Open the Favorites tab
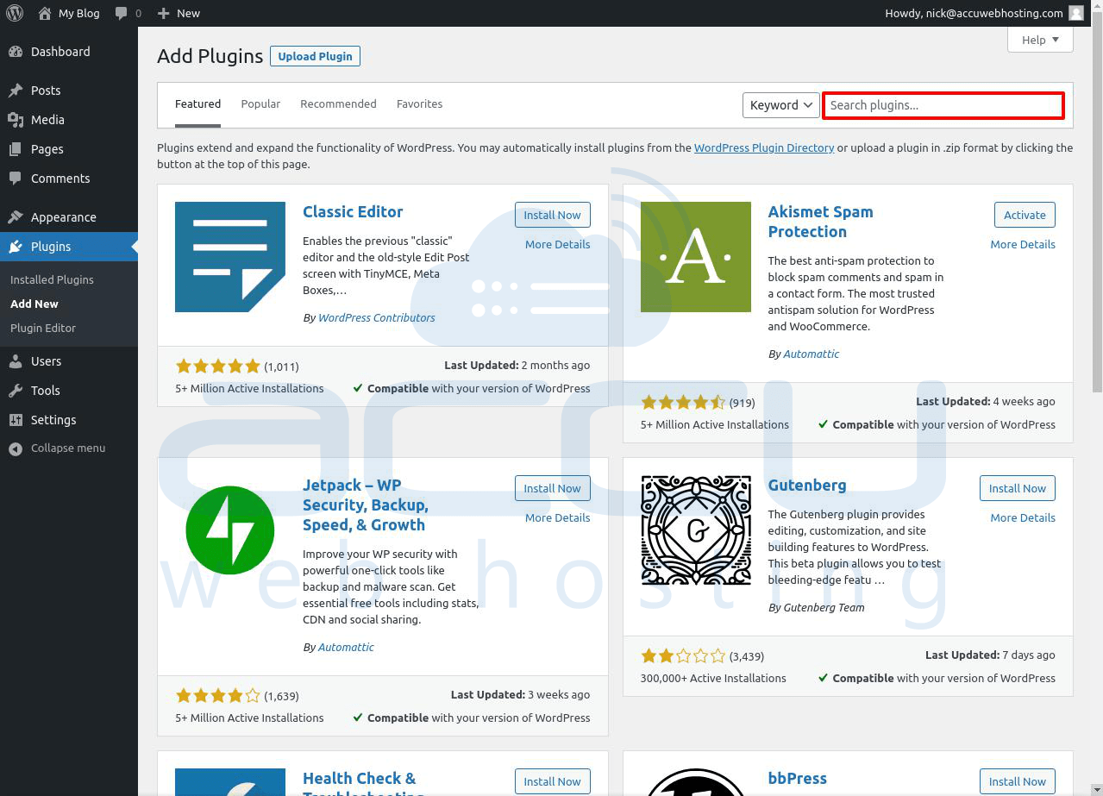The width and height of the screenshot is (1103, 796). point(419,103)
